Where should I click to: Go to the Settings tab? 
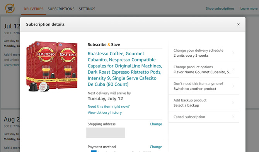pos(87,9)
